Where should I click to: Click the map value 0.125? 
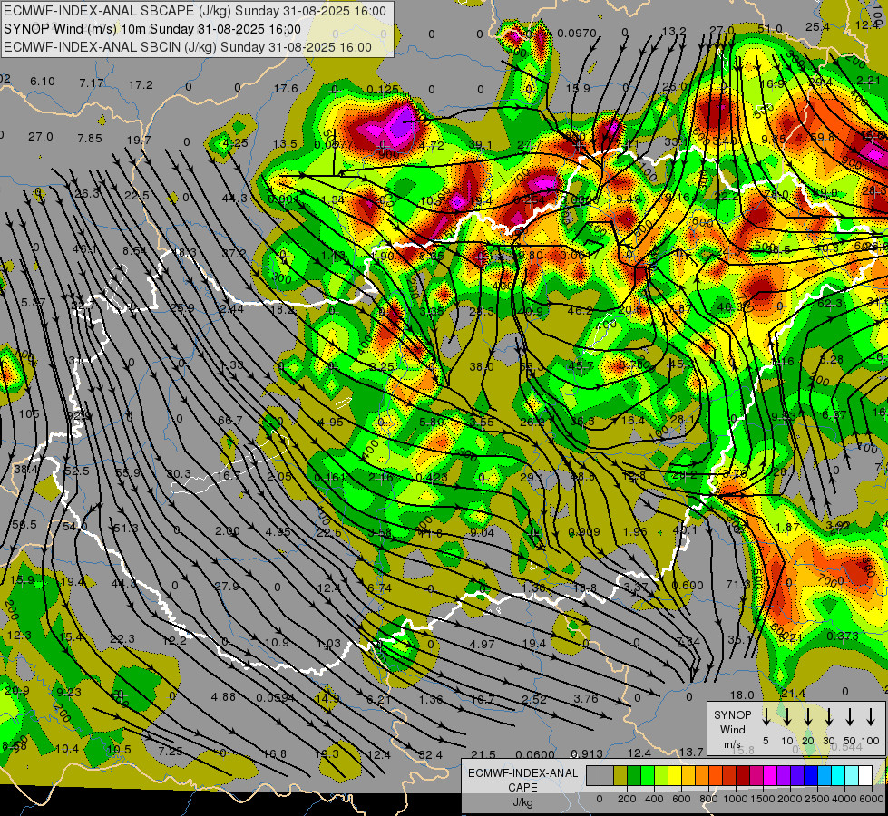[x=382, y=89]
